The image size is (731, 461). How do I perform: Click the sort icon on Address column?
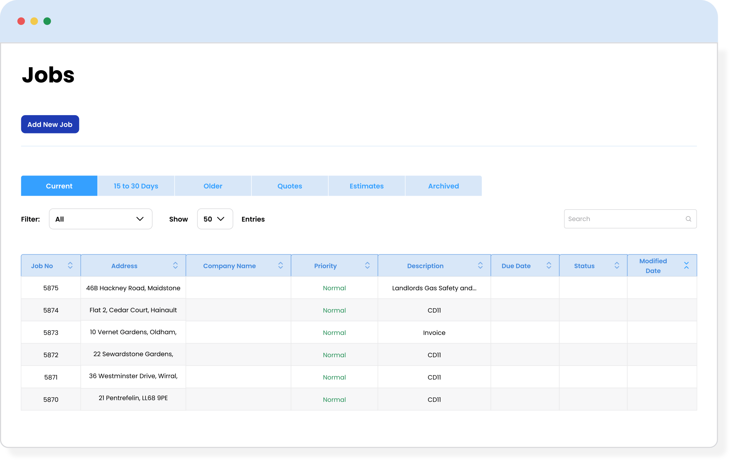click(x=175, y=265)
